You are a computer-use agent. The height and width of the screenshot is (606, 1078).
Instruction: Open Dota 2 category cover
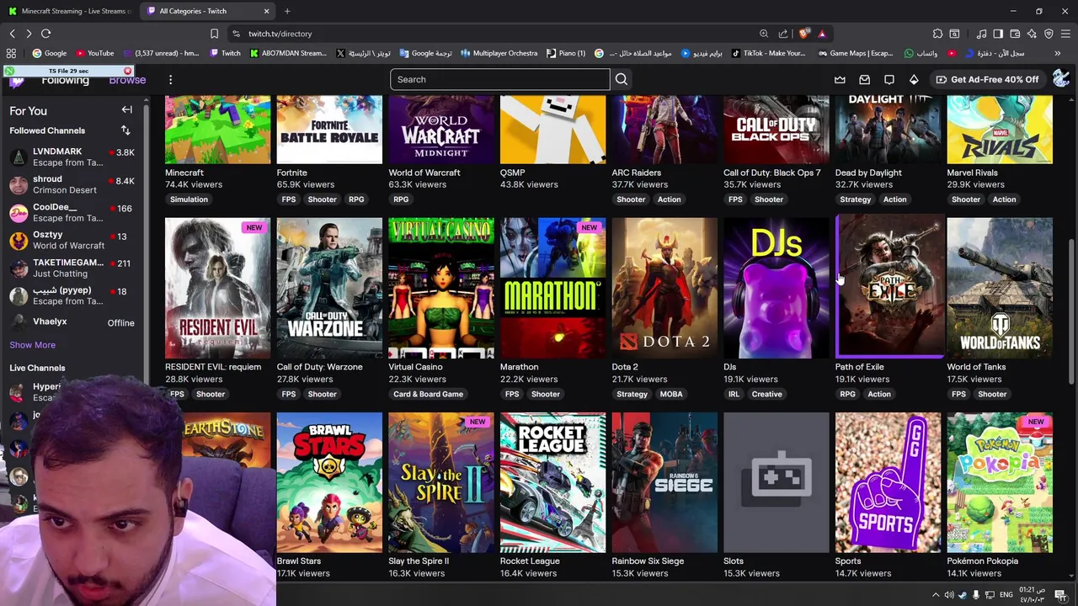pyautogui.click(x=664, y=288)
